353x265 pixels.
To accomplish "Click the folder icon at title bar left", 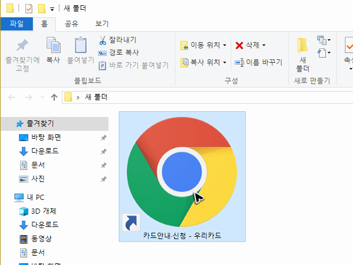I will click(10, 8).
